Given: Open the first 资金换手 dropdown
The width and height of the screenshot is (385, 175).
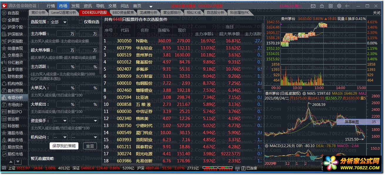Looking at the screenshot, I should 60,121.
